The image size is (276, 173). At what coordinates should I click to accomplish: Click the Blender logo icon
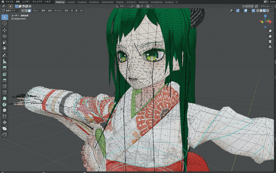[x=3, y=2]
